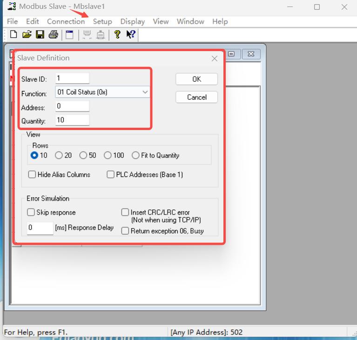Click the context help pointer icon

[x=130, y=34]
